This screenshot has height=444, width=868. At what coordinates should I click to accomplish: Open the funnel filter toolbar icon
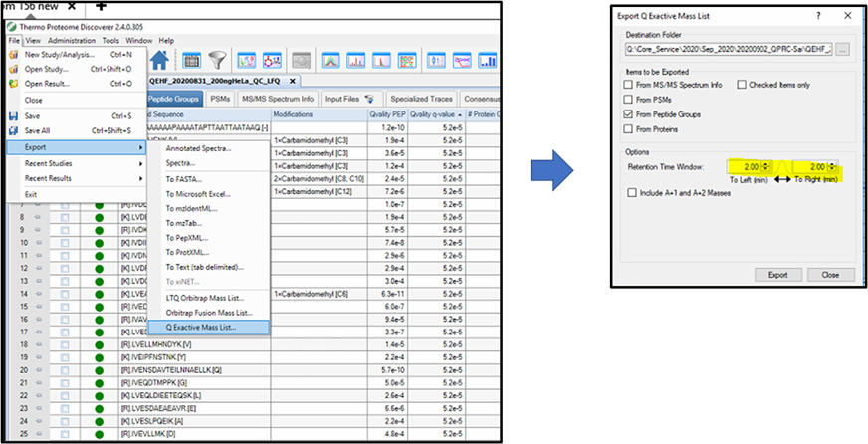click(218, 60)
